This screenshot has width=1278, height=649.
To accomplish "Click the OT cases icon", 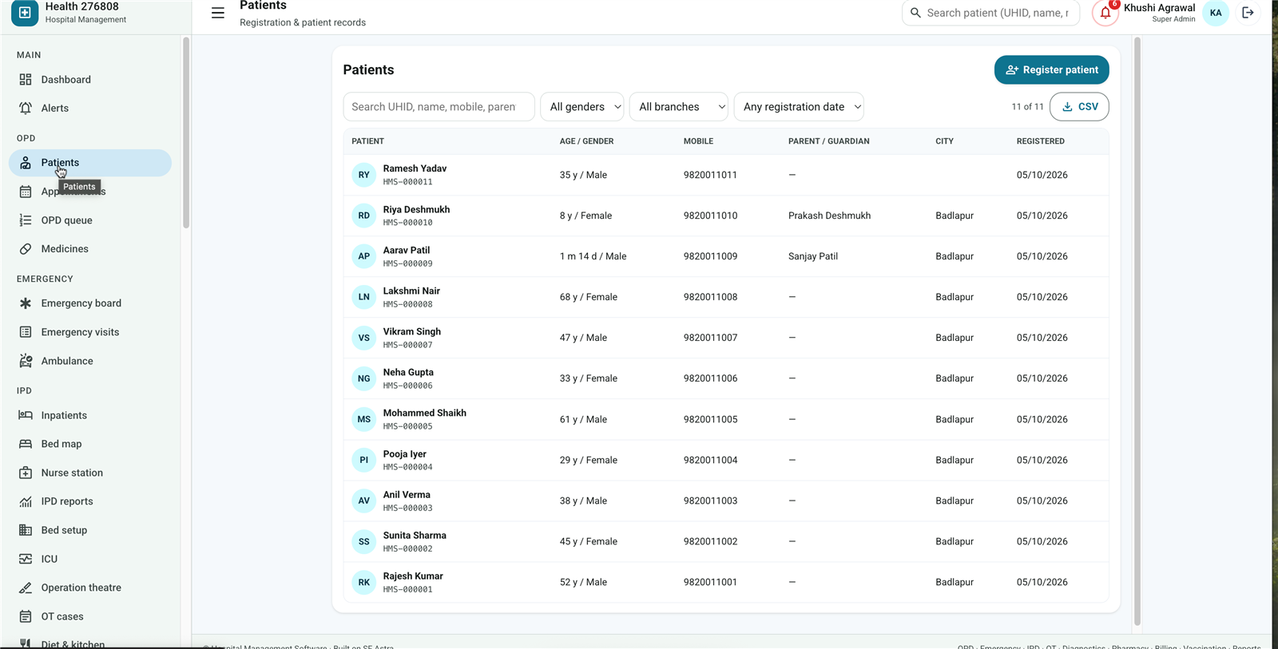I will 26,616.
